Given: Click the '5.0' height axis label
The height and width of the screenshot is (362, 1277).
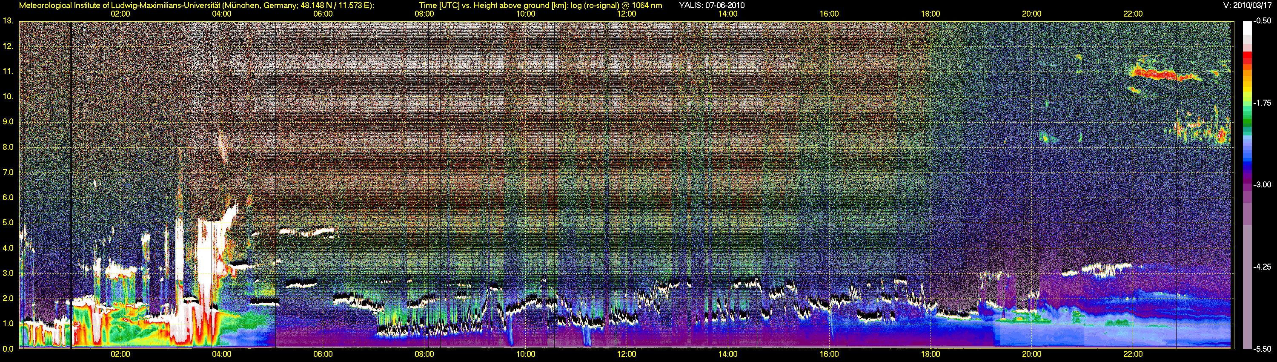Looking at the screenshot, I should click(x=8, y=223).
